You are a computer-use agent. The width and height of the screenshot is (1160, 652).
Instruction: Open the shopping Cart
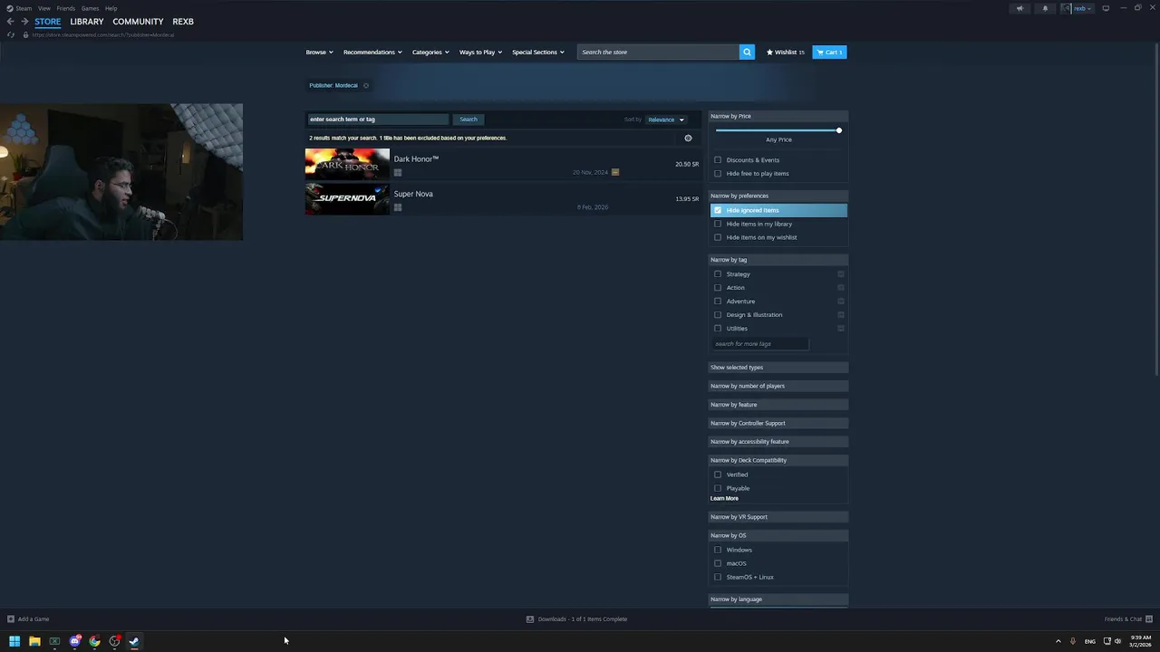[829, 52]
